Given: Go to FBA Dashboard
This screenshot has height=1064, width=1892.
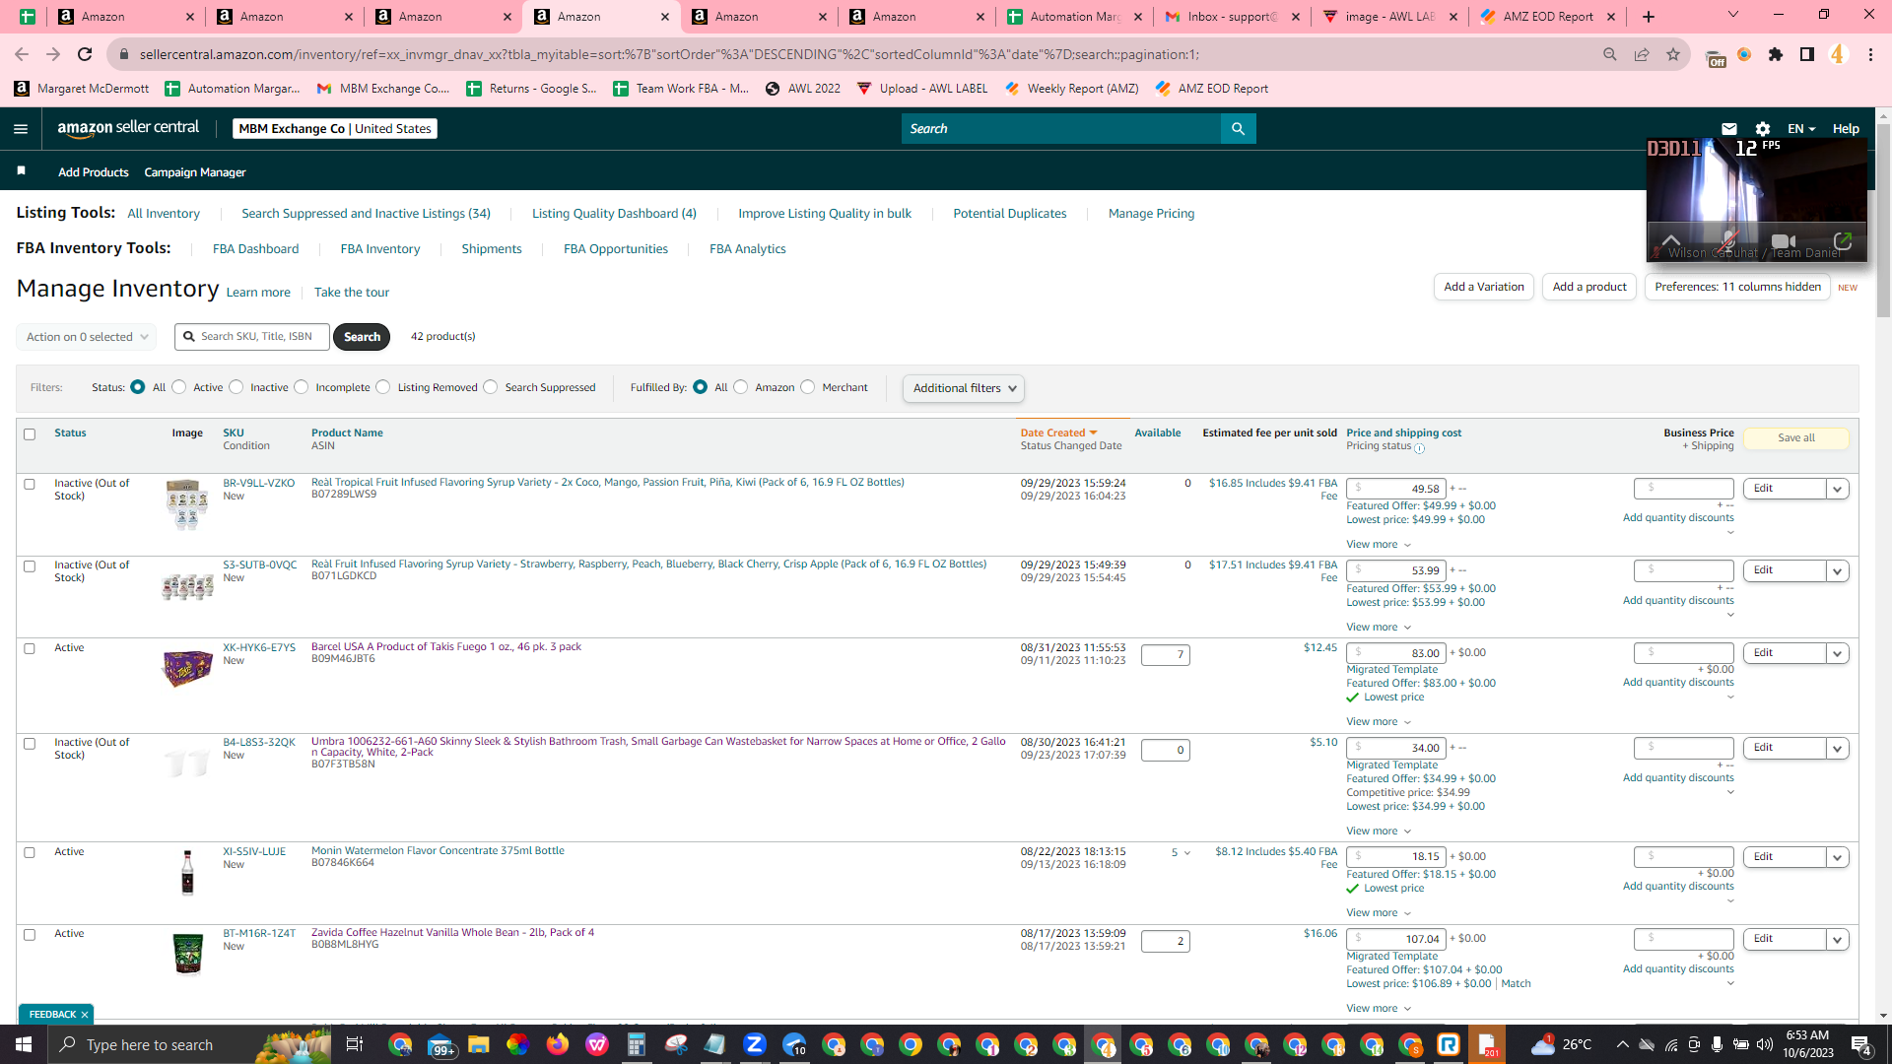Looking at the screenshot, I should pos(255,249).
